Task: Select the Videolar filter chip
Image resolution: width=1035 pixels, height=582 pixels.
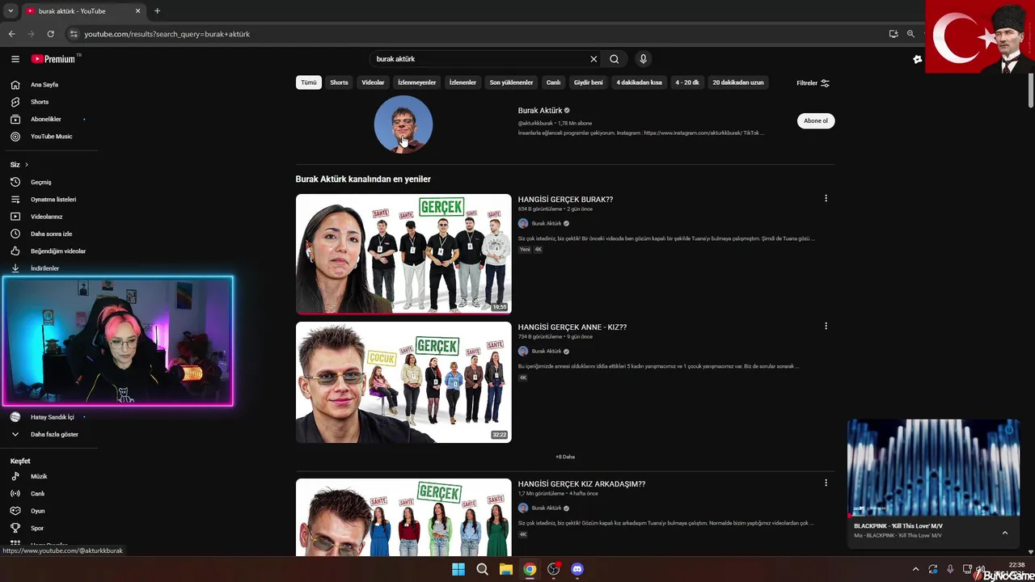Action: [373, 82]
